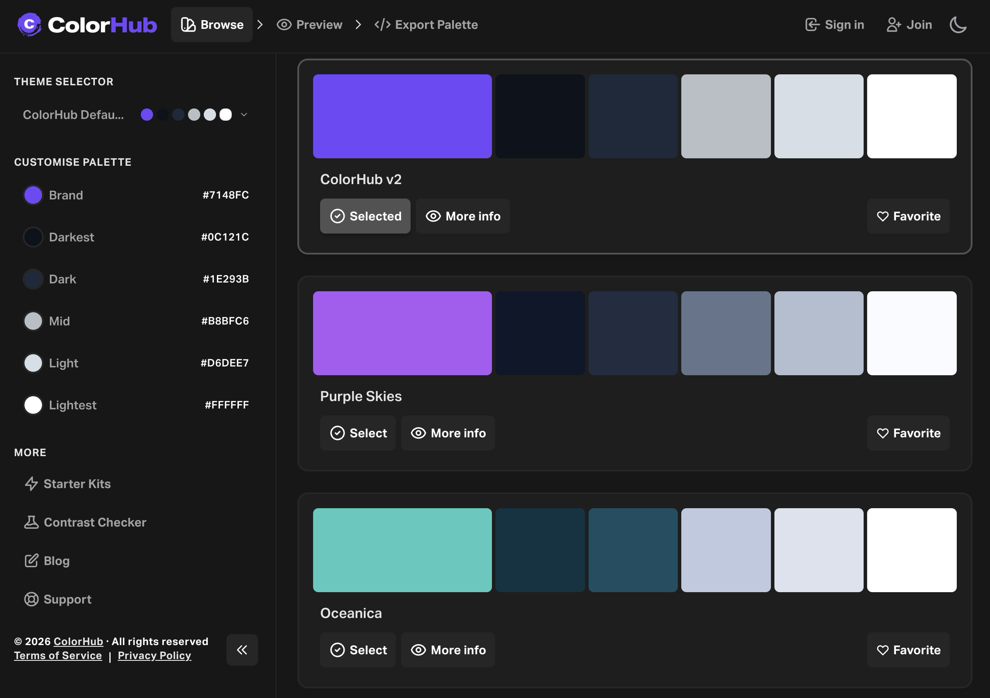Open the Brand color picker swatch
This screenshot has width=990, height=698.
pos(33,195)
